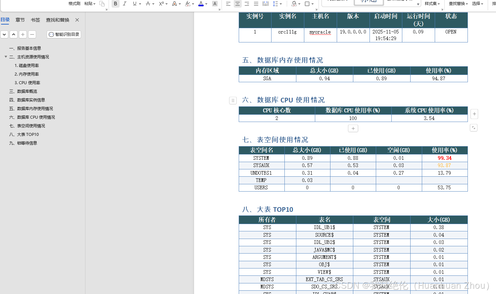The height and width of the screenshot is (294, 496).
Task: Jump to 1. 磁盘使用率 in outline
Action: tap(27, 66)
